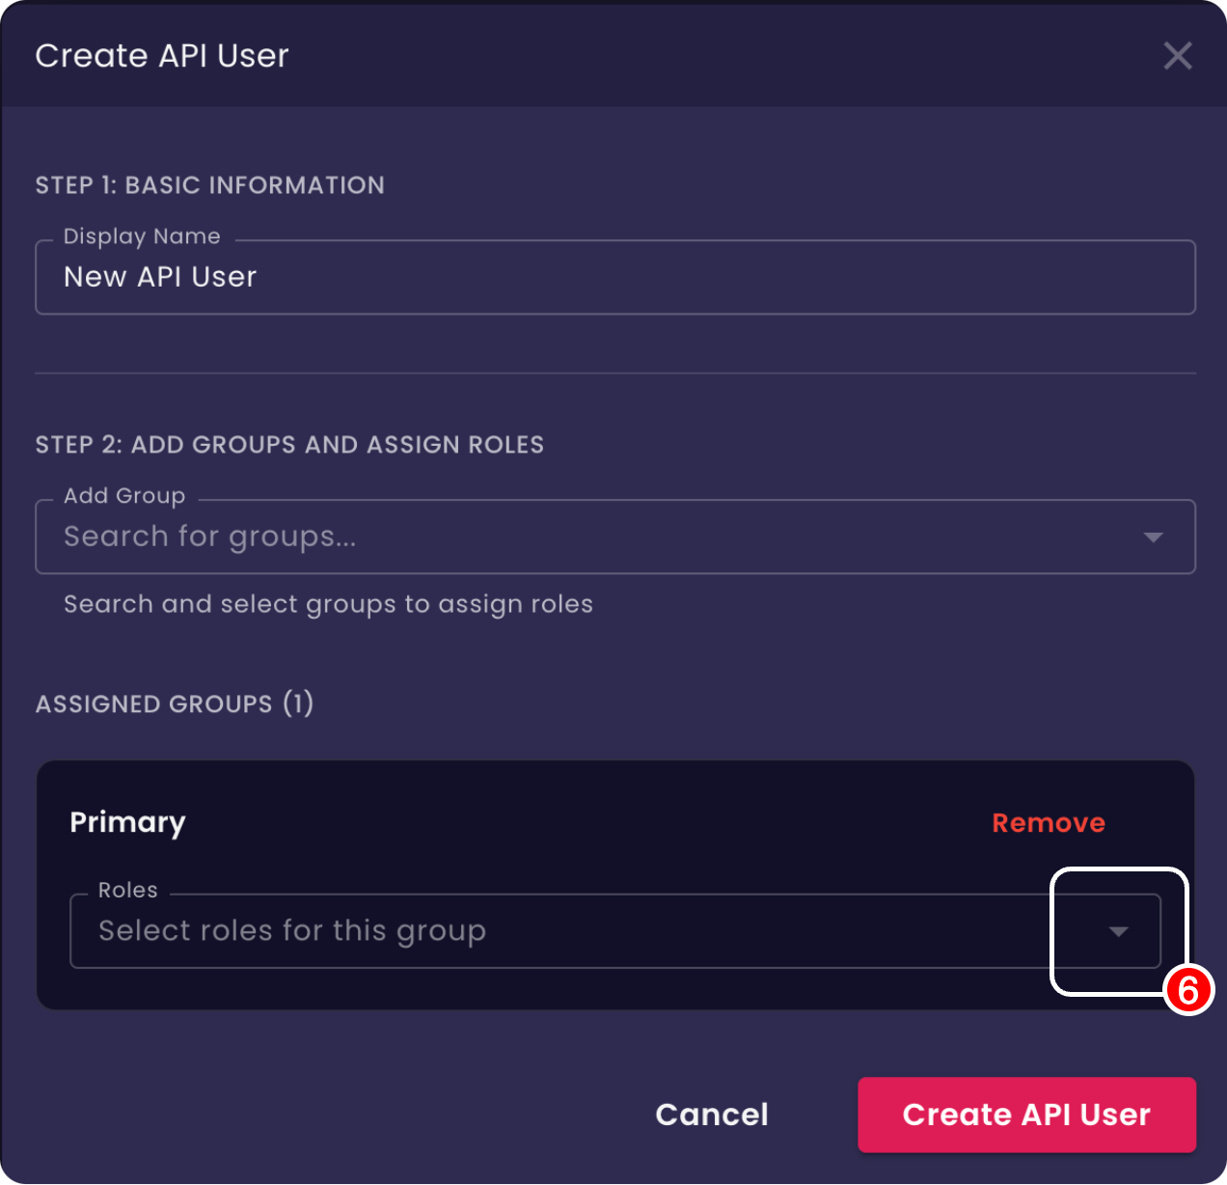This screenshot has height=1185, width=1227.
Task: Close the Create API User dialog
Action: point(1178,55)
